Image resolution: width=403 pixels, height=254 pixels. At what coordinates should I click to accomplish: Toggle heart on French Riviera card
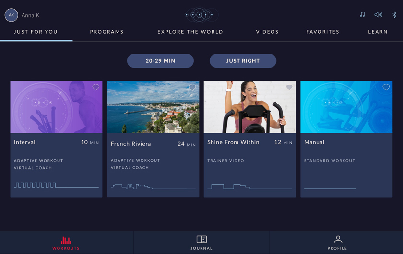pos(192,87)
